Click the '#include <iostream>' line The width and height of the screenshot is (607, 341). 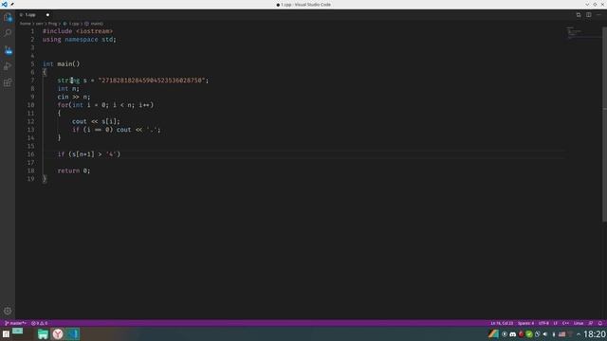click(x=78, y=31)
